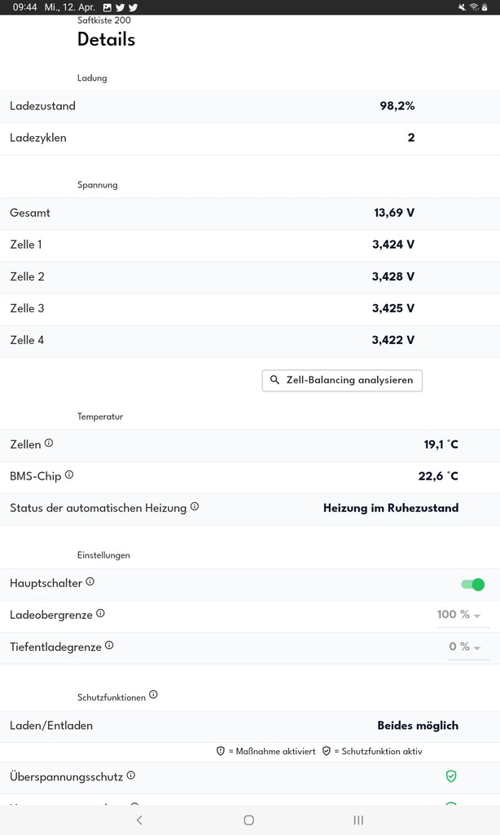Show Ladeobergrenze info icon
This screenshot has width=500, height=835.
(x=100, y=613)
